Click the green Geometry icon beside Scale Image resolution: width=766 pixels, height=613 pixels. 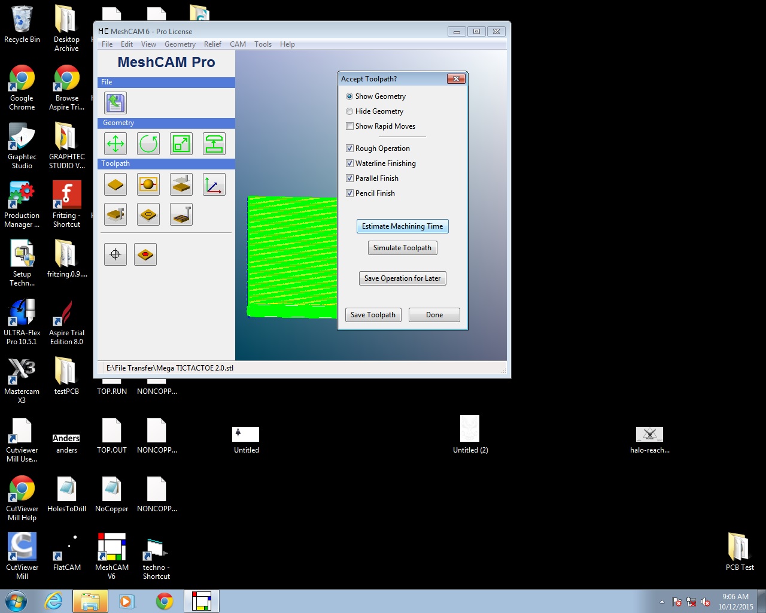pos(214,144)
